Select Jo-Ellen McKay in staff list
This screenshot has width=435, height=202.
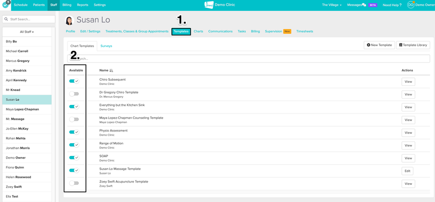(x=27, y=129)
